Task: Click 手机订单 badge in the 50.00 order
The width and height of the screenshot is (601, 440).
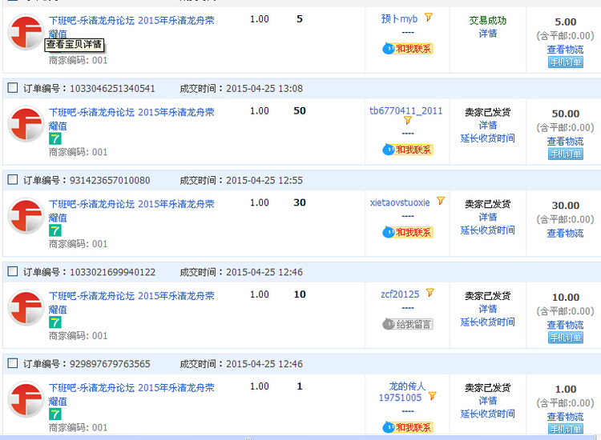Action: pyautogui.click(x=566, y=154)
